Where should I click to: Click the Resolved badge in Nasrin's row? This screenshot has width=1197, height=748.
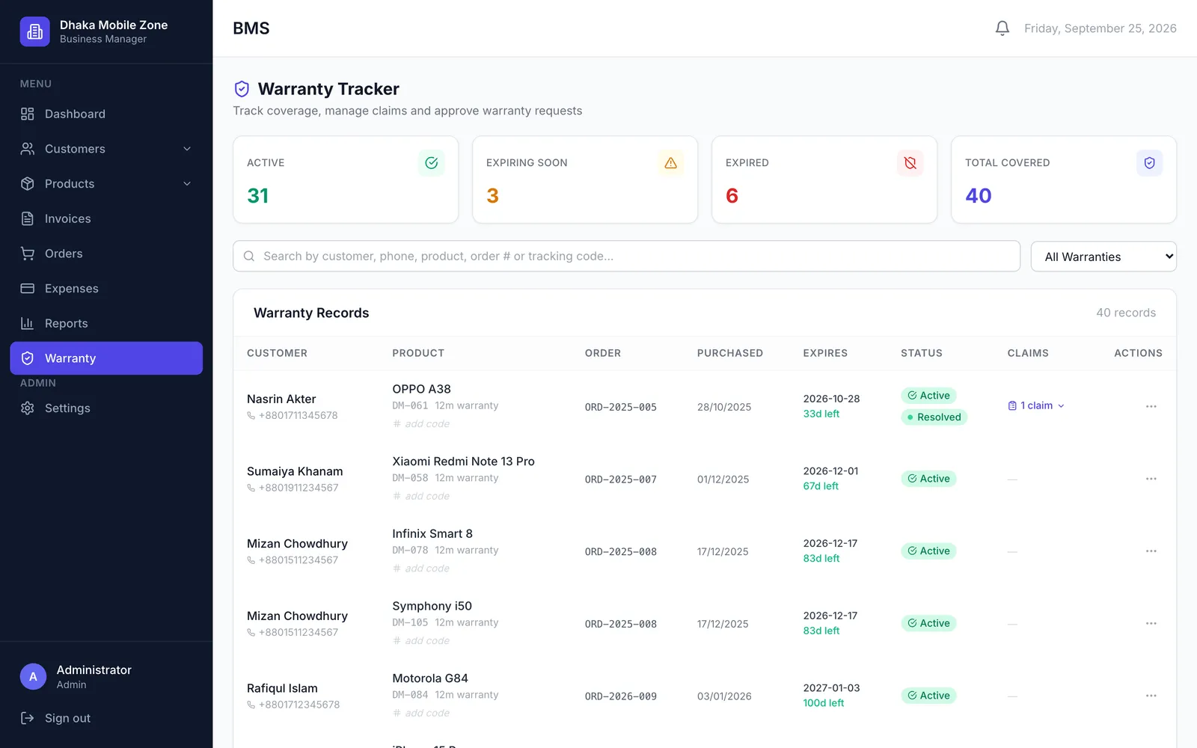click(x=934, y=417)
